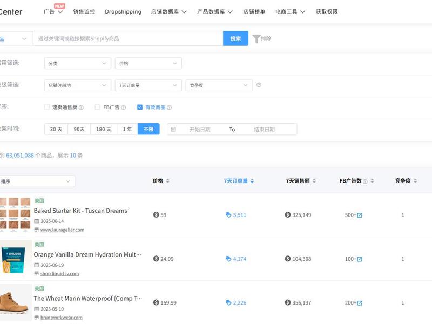Click dollar icon beside price 159.99

point(156,302)
